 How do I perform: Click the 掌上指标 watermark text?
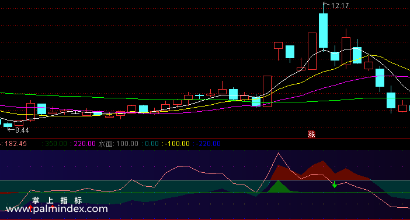57,200
